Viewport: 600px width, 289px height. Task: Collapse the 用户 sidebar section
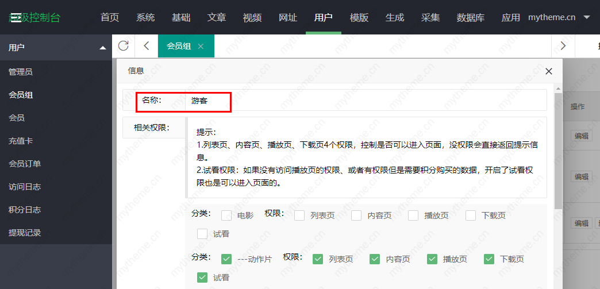[x=103, y=48]
